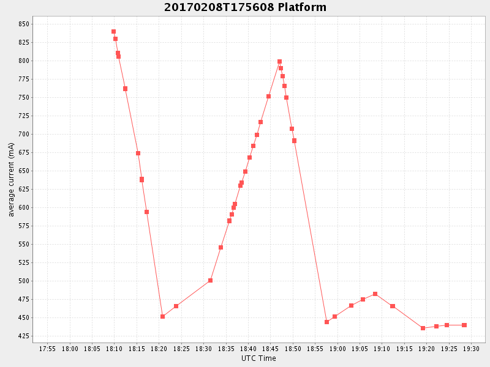Select the 691 mA data point near 18:50
Screen dimensions: 490x367
tap(294, 141)
